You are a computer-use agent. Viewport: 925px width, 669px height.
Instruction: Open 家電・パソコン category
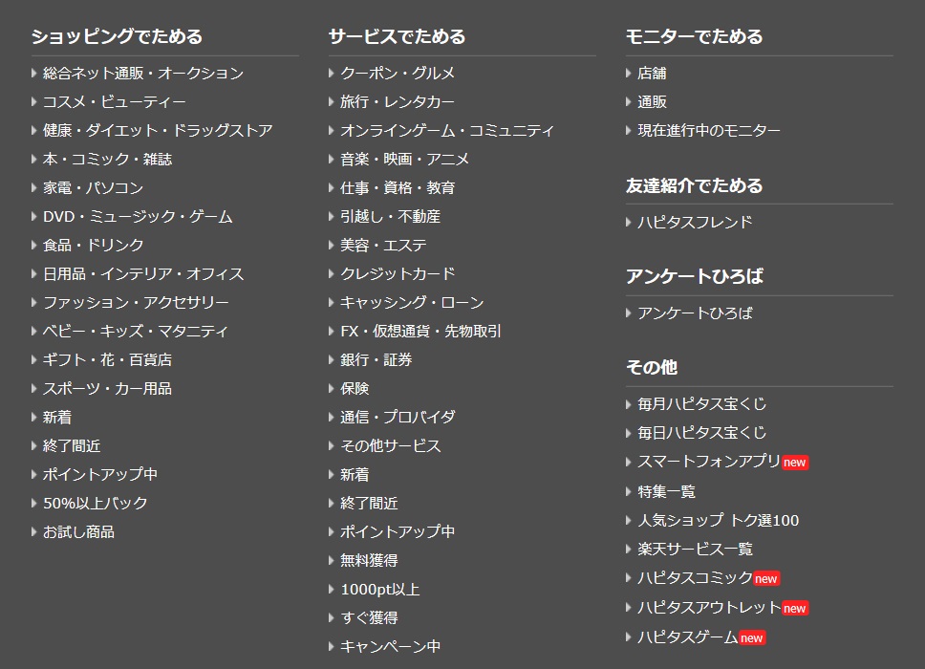pos(94,188)
